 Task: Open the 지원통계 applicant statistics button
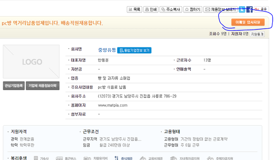click(x=257, y=34)
